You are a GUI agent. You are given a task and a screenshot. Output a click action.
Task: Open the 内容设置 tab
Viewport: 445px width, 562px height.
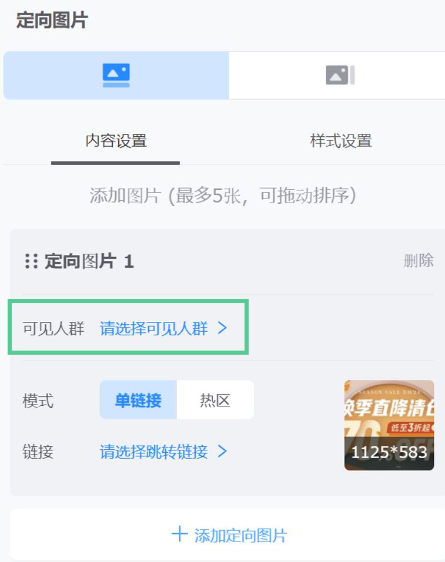coord(116,141)
